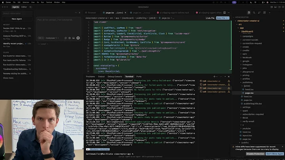The width and height of the screenshot is (285, 160).
Task: Open publishingUtils.tsx in file tree
Action: (x=252, y=104)
